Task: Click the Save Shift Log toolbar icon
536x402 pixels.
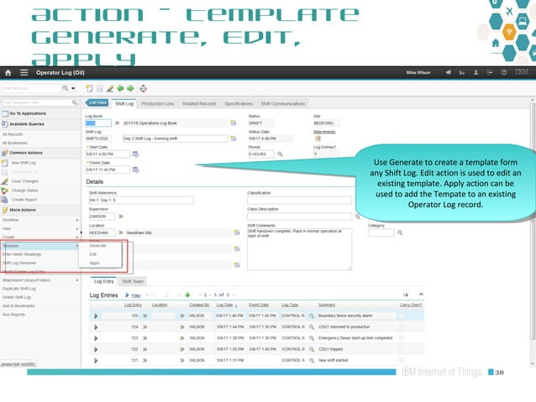Action: pyautogui.click(x=99, y=89)
